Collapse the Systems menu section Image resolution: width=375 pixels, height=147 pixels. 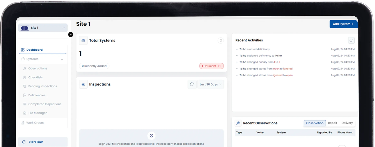coord(62,59)
